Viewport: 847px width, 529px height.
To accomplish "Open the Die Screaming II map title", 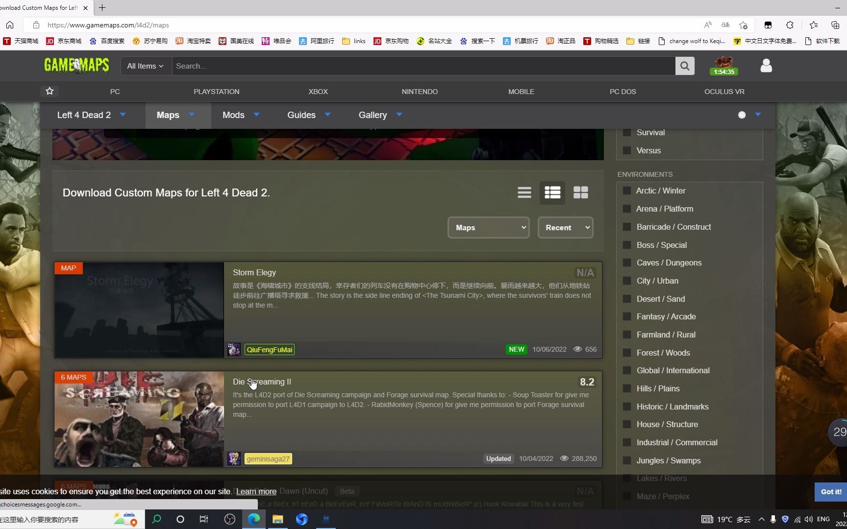I will (x=262, y=382).
